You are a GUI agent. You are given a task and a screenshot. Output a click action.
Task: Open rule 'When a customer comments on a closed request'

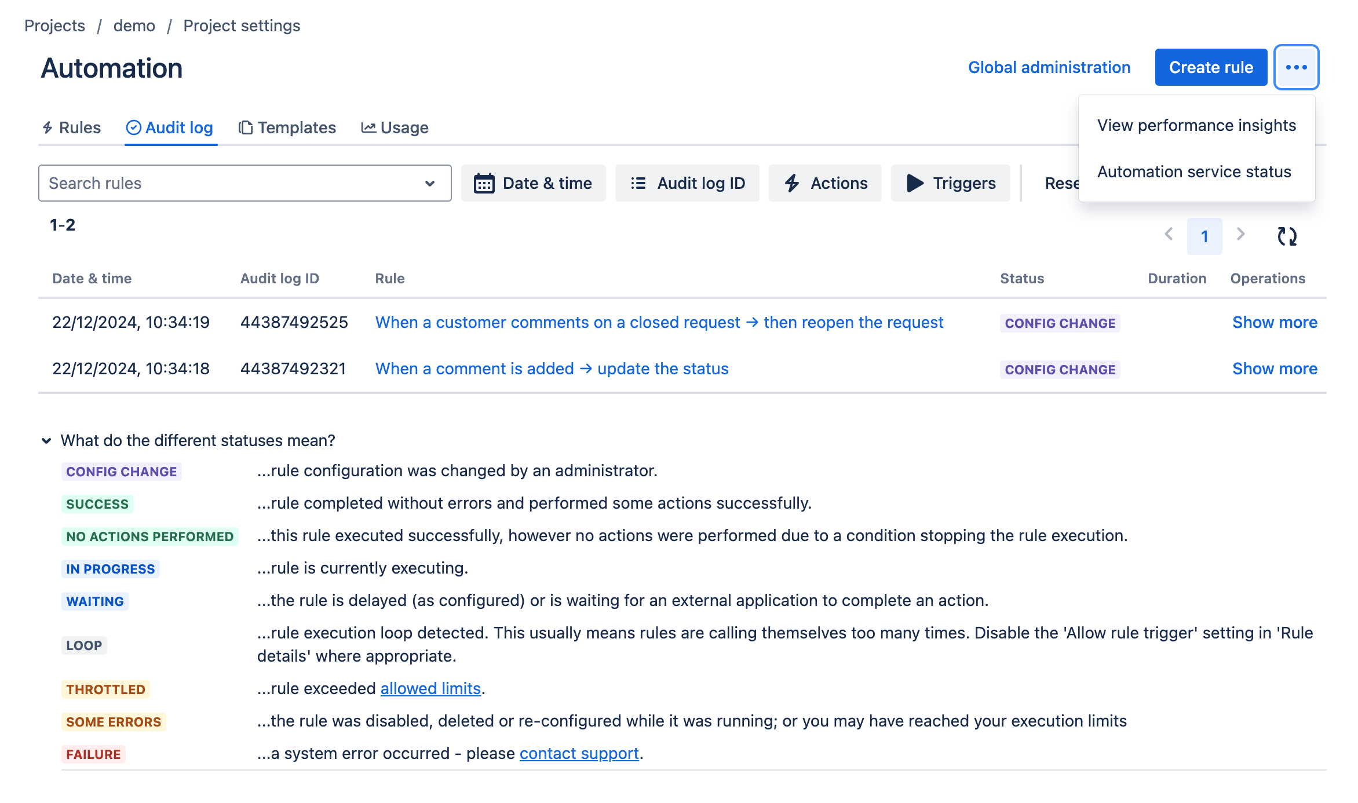coord(659,322)
